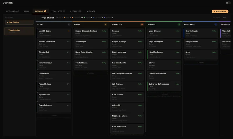Open Aditya Gir card
The image size is (233, 139).
pos(127,108)
